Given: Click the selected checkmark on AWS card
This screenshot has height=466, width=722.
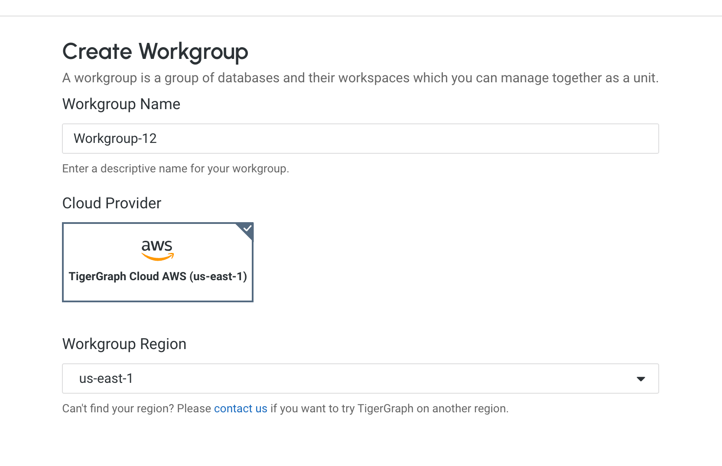Looking at the screenshot, I should click(x=247, y=228).
